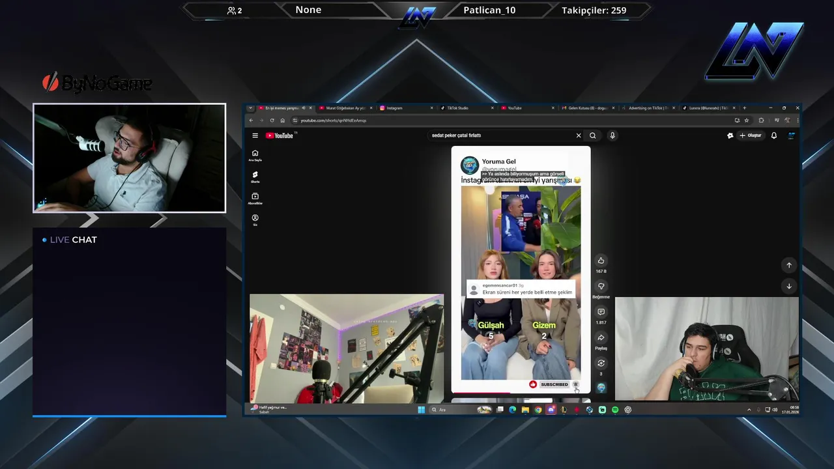Image resolution: width=834 pixels, height=469 pixels.
Task: Open a new browser tab
Action: tap(744, 108)
